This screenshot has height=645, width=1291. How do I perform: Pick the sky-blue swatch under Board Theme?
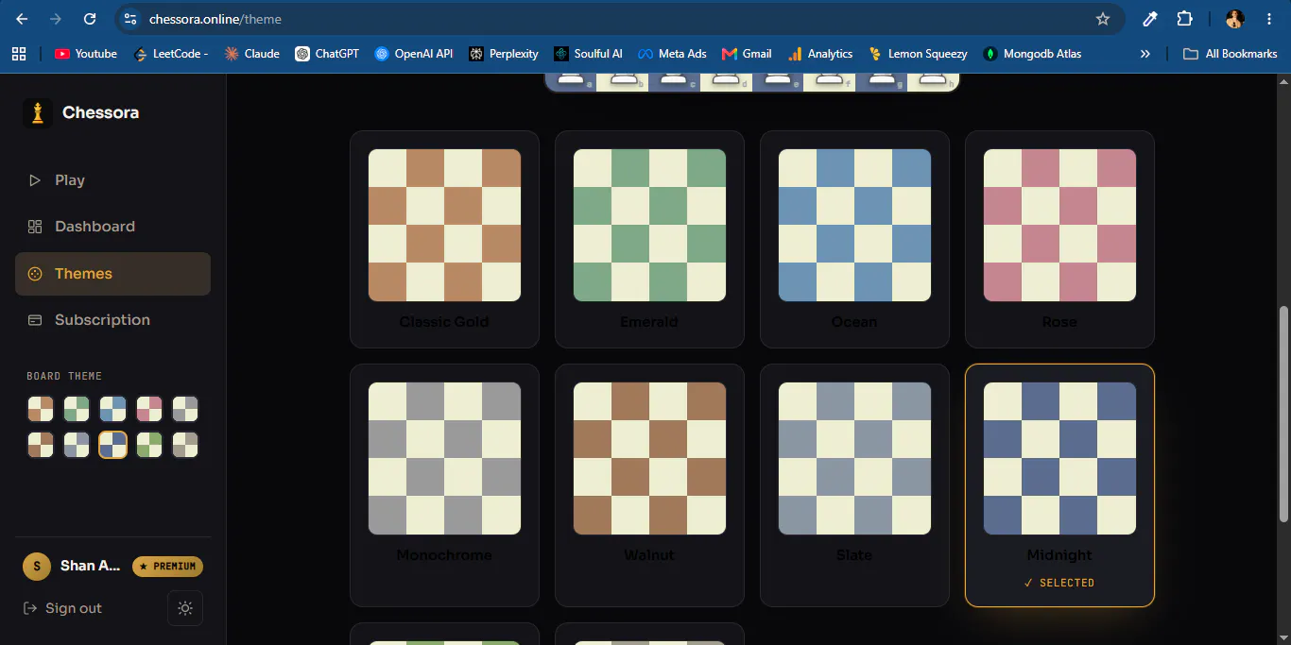113,409
